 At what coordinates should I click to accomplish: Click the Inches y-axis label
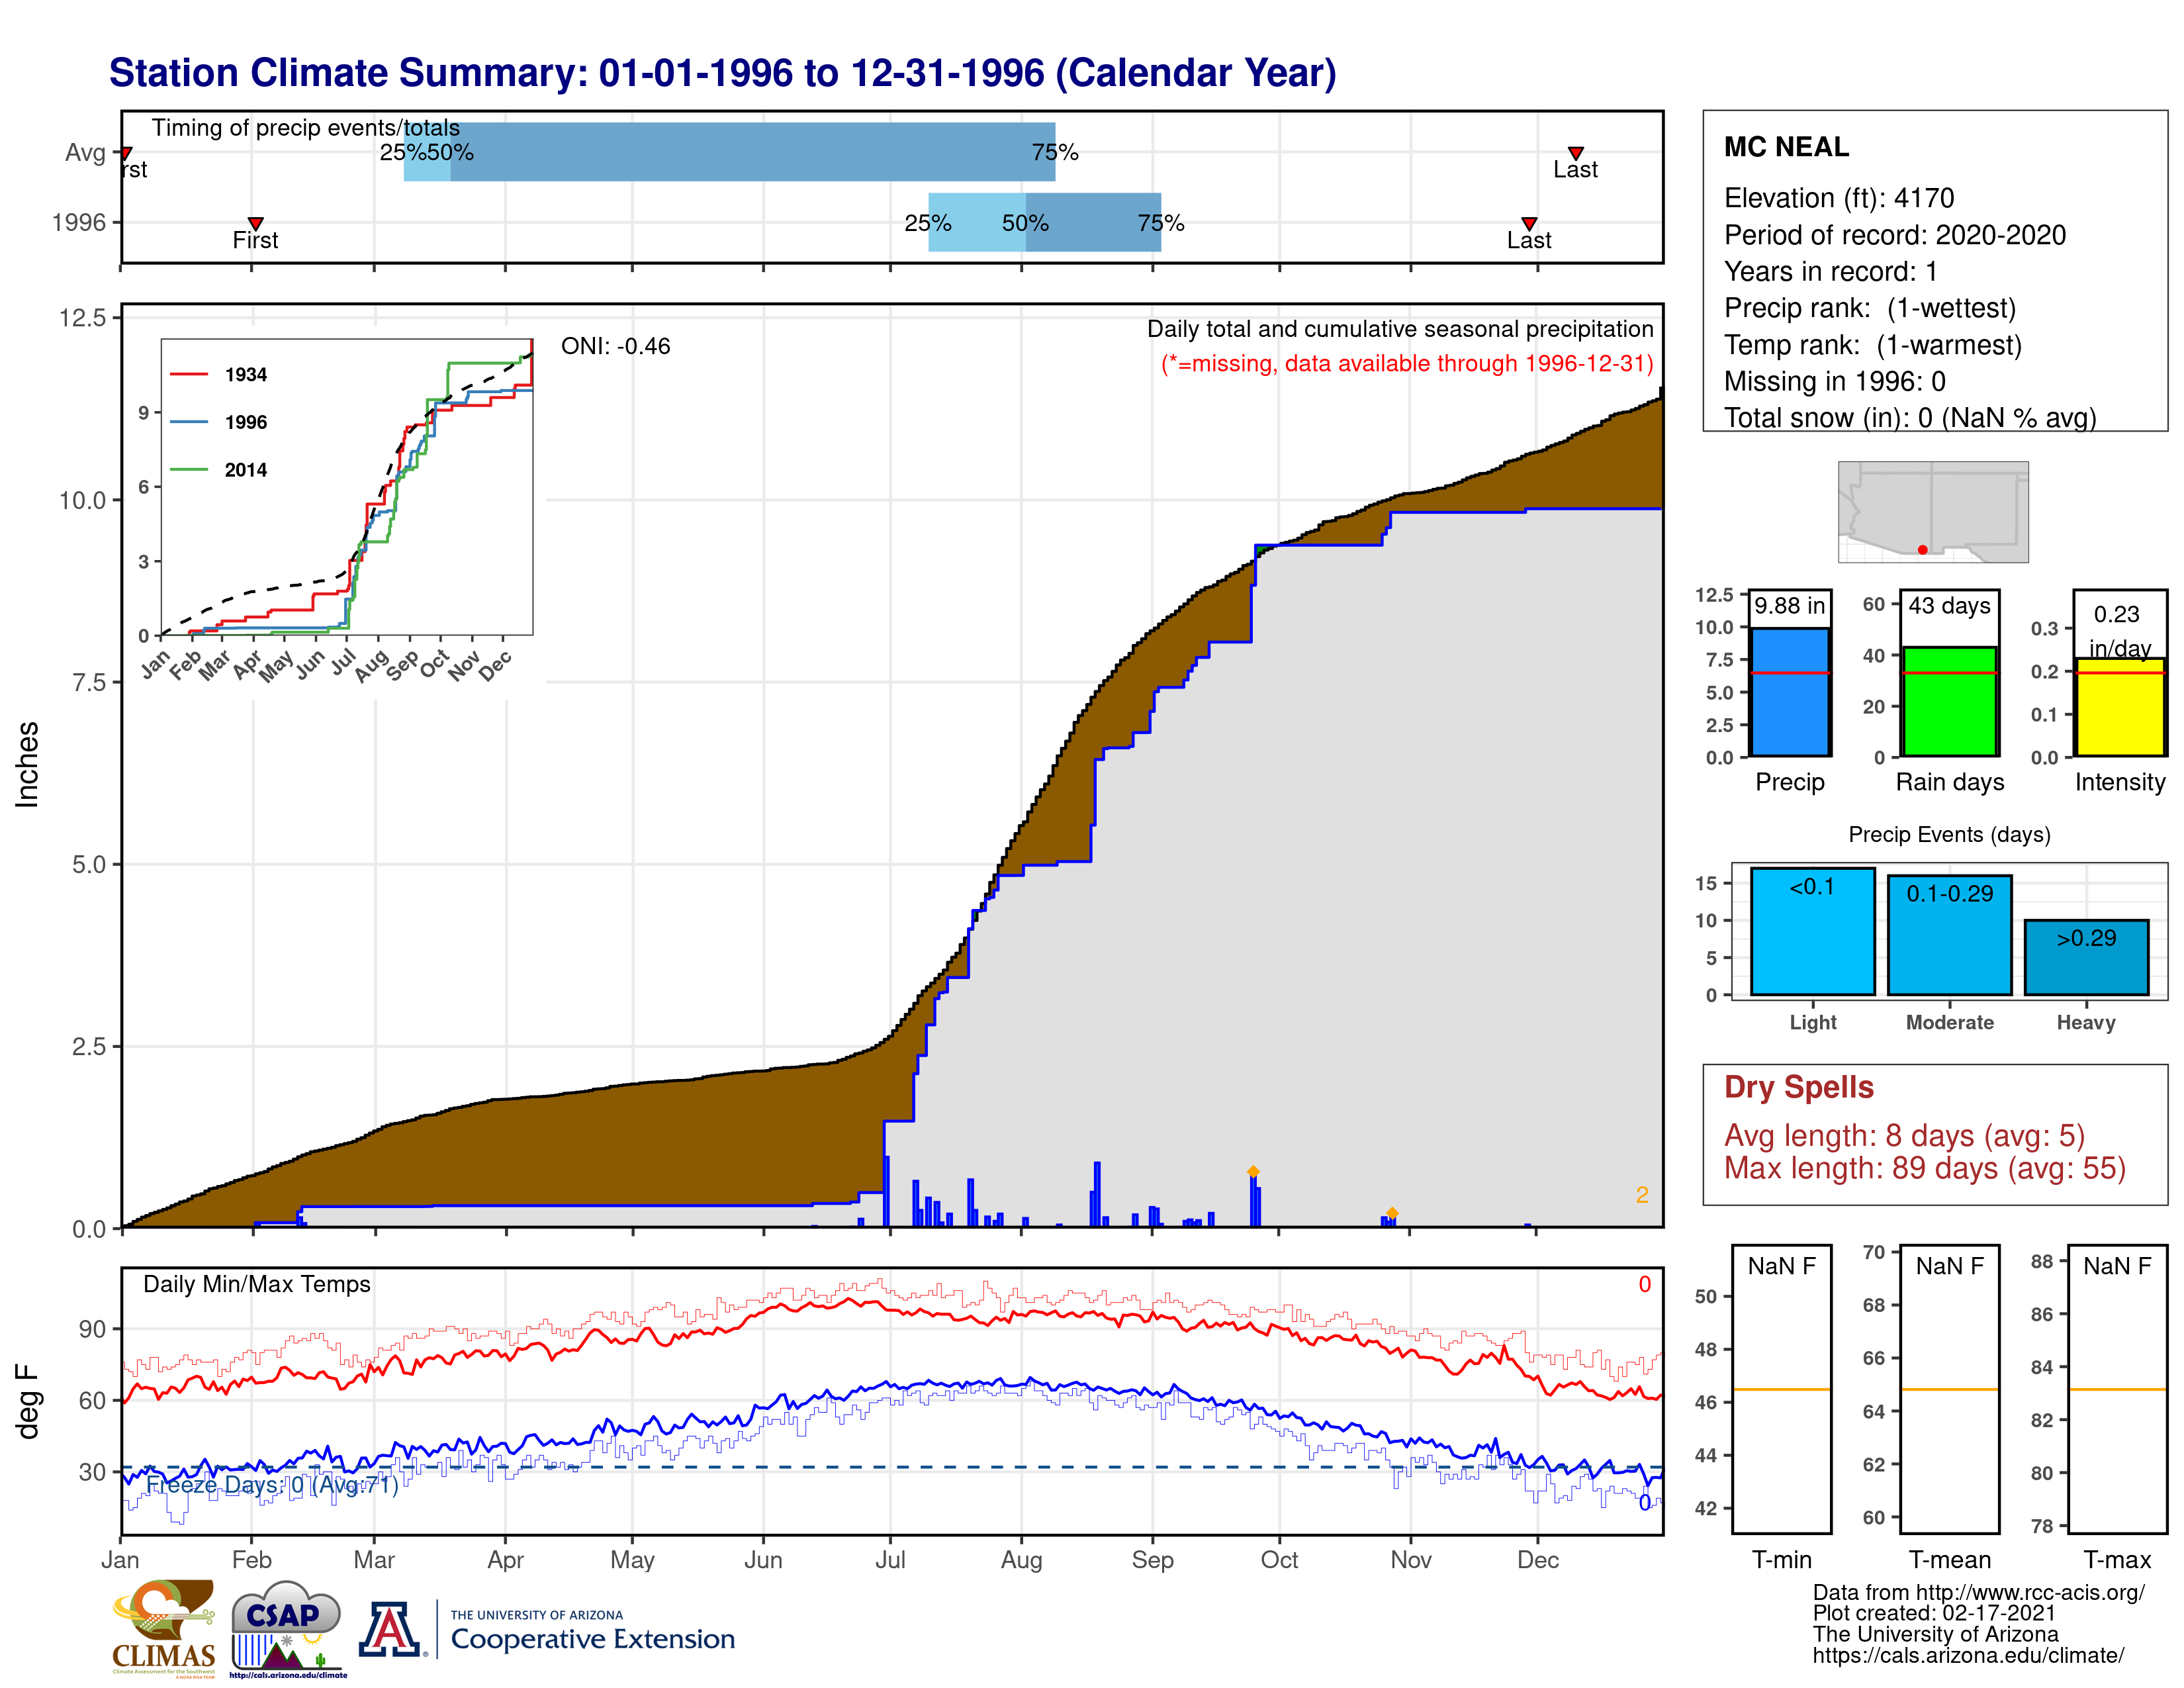(x=27, y=765)
